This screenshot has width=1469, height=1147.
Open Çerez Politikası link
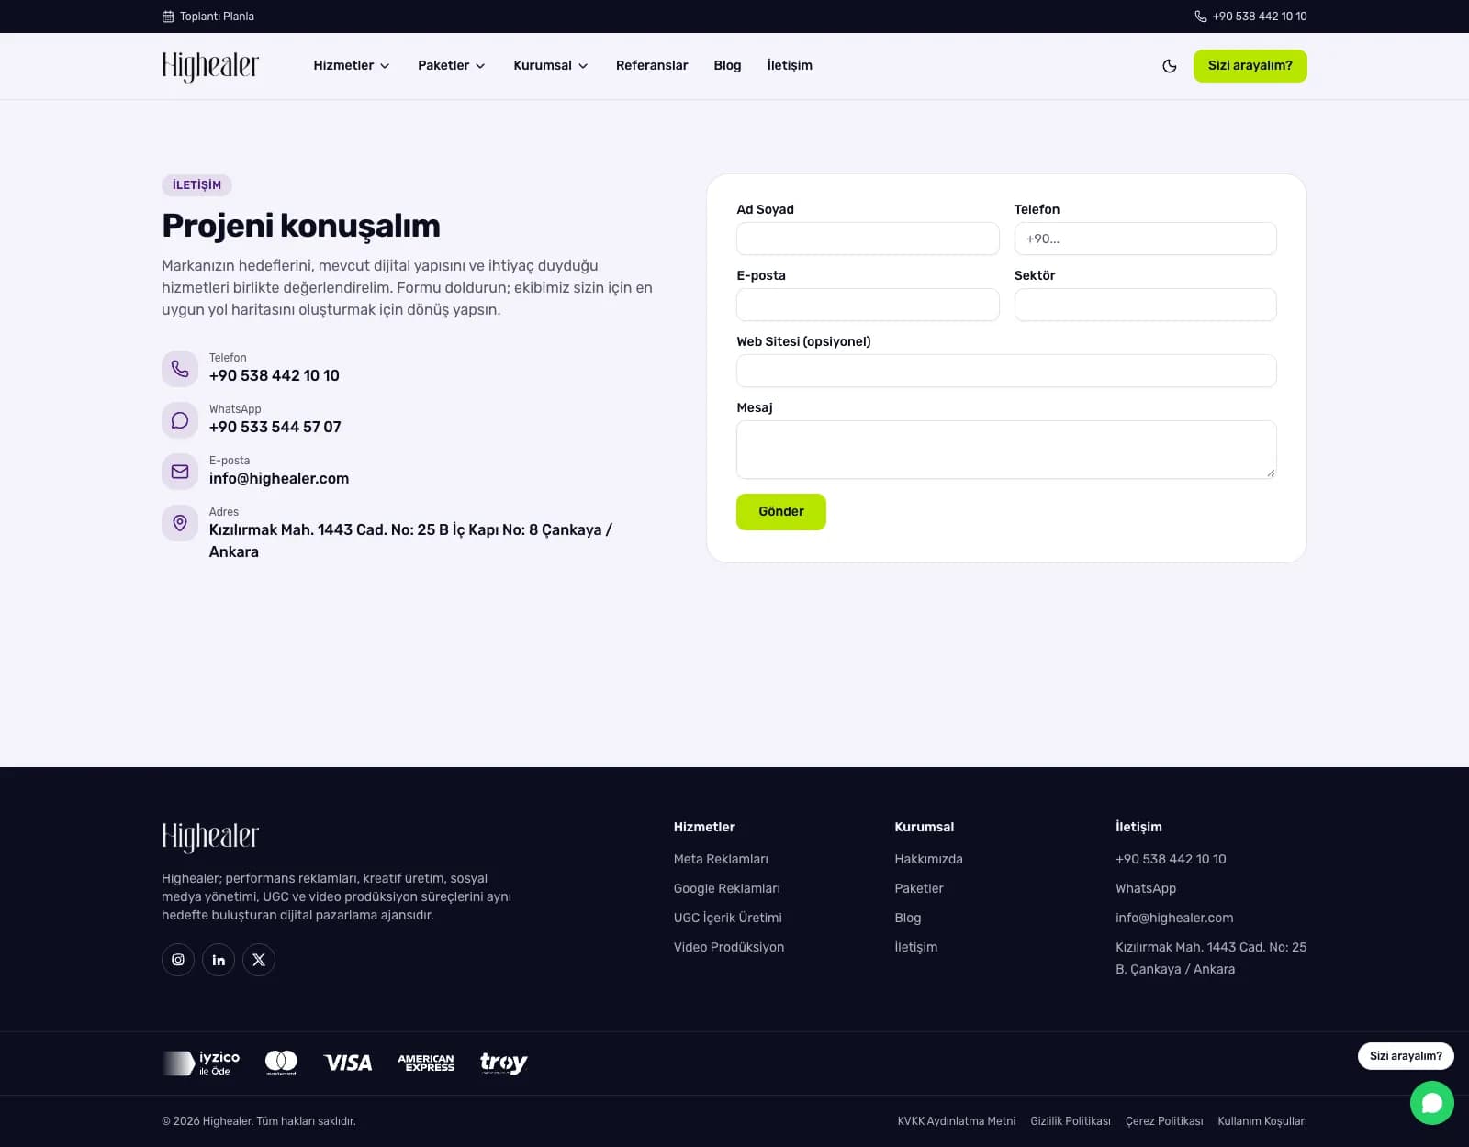tap(1164, 1121)
